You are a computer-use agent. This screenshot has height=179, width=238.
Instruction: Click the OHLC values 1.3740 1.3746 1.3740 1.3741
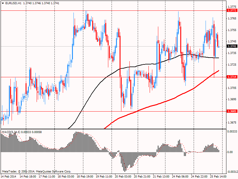coord(41,3)
